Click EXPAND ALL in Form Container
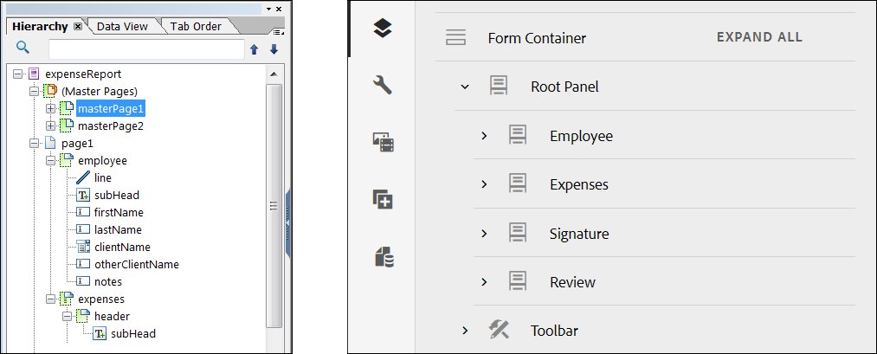The height and width of the screenshot is (354, 877). (759, 37)
